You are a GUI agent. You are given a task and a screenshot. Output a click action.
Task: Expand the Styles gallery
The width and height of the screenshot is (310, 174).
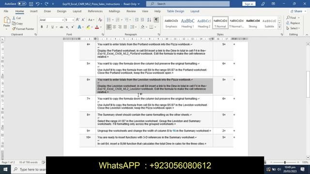pyautogui.click(x=279, y=28)
